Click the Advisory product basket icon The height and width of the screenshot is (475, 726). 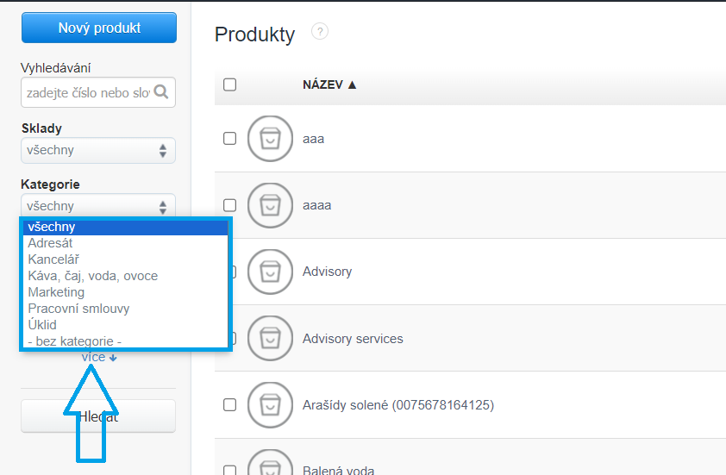point(270,272)
